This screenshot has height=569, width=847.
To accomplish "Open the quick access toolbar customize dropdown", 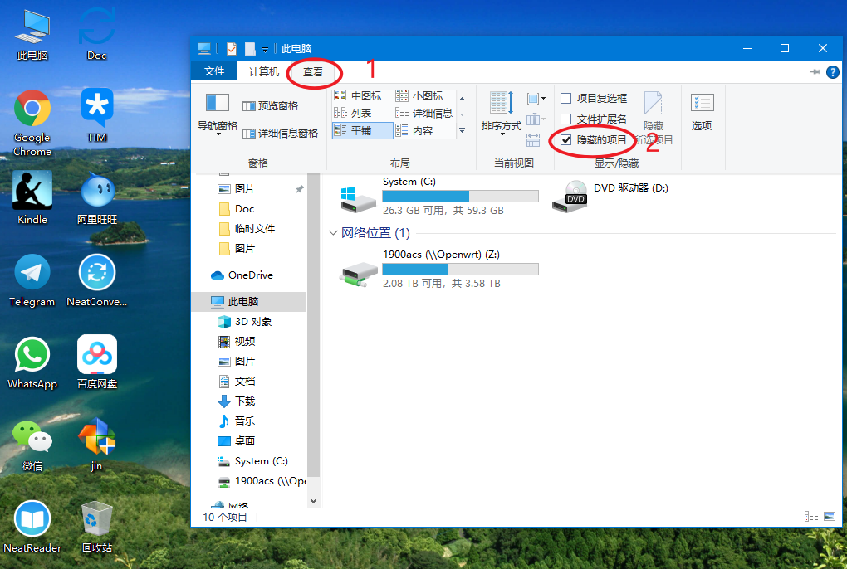I will (x=265, y=49).
